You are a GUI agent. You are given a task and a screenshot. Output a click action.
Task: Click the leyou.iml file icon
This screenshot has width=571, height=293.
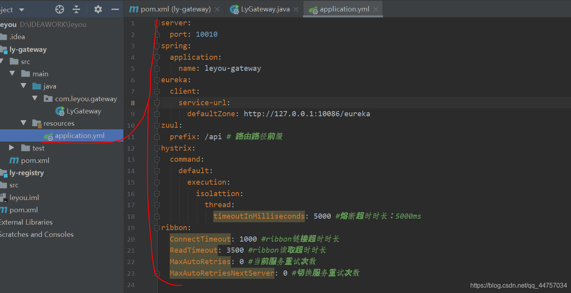click(x=3, y=198)
